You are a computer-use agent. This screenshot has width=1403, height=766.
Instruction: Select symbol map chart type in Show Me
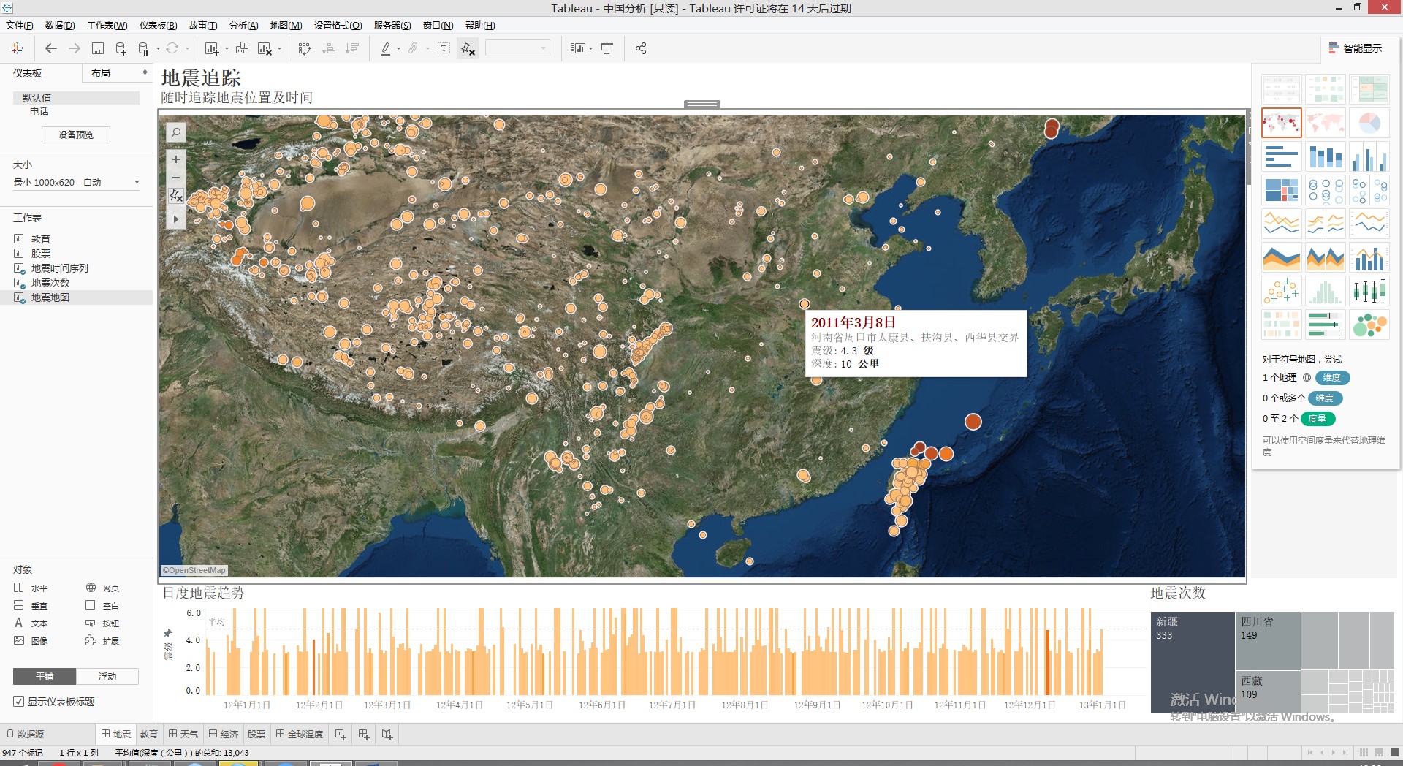[x=1282, y=123]
